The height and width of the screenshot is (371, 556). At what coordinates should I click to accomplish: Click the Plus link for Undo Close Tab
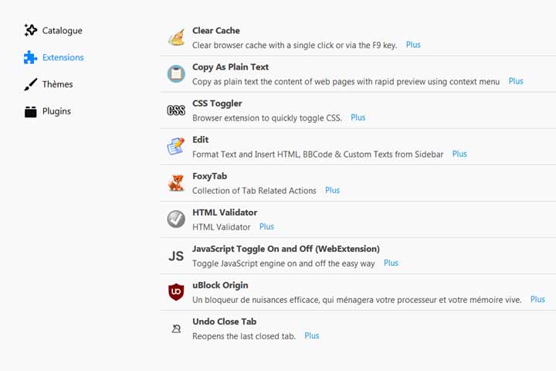point(312,336)
